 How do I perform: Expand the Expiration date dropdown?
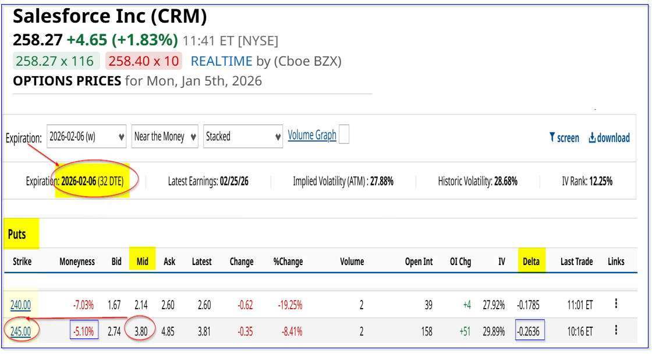[x=86, y=137]
